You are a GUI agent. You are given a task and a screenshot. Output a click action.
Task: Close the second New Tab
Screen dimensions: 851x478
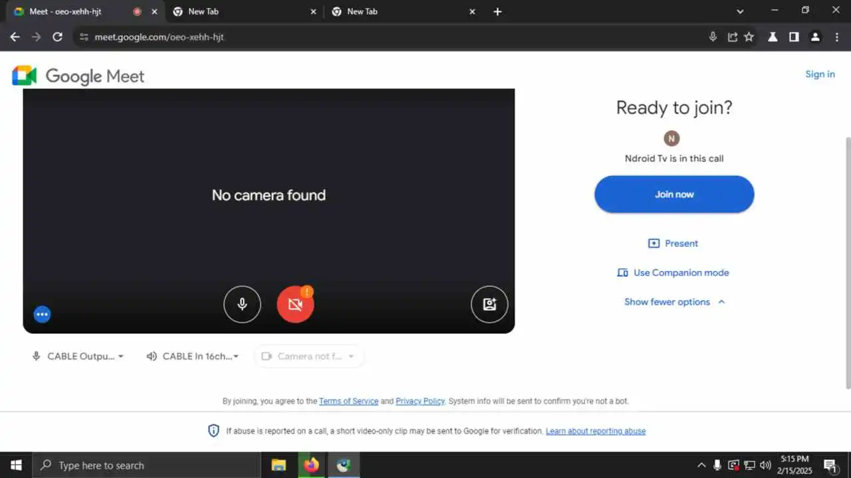(313, 11)
